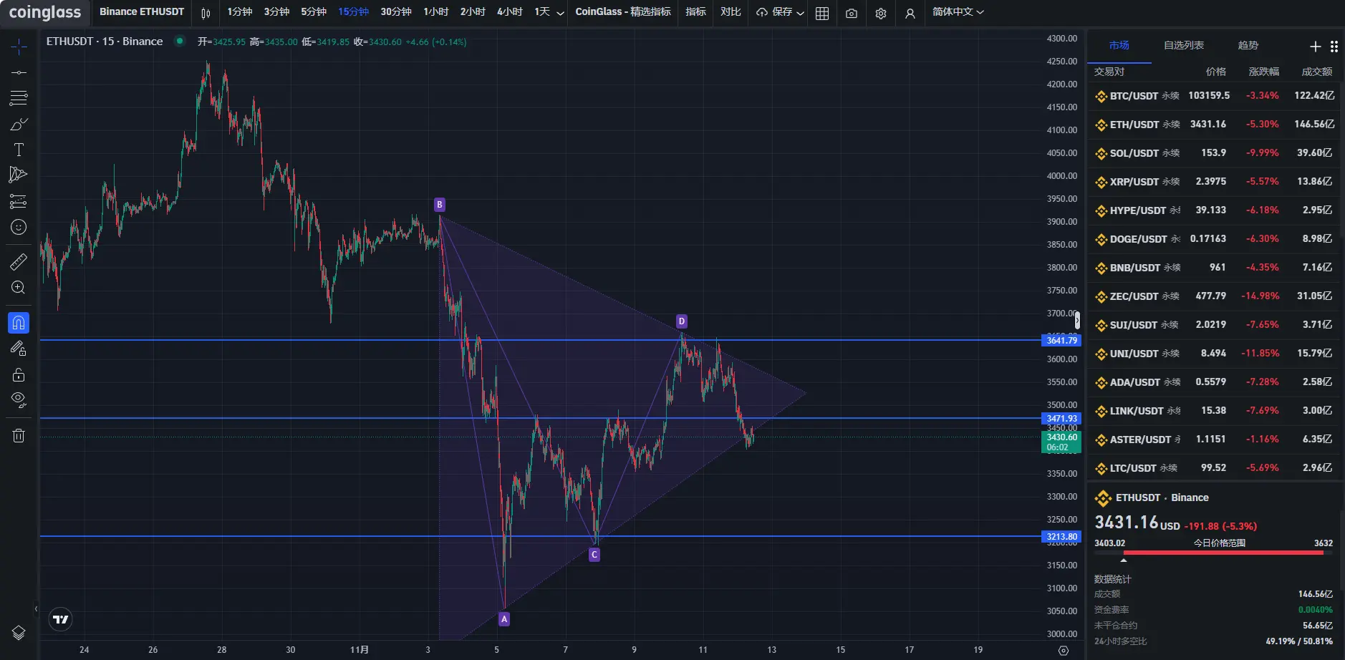The image size is (1345, 660).
Task: Open the candlestick chart type selector
Action: point(206,13)
